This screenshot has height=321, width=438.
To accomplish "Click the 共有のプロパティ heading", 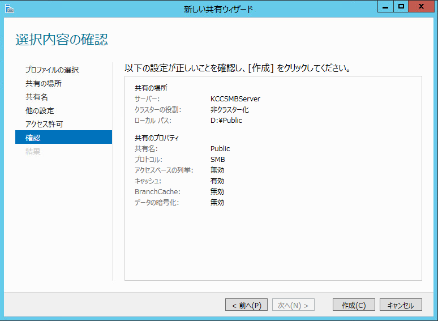I will point(157,138).
